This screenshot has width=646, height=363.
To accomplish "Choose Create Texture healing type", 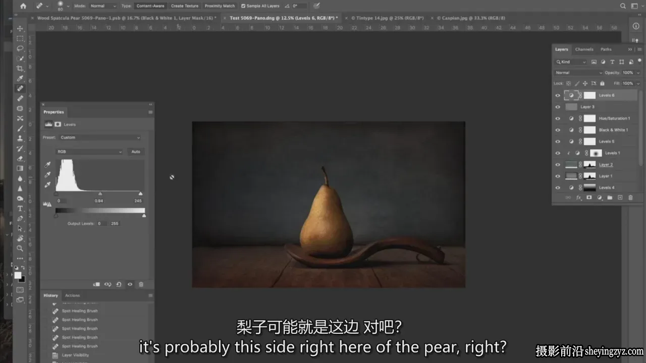I will point(185,6).
